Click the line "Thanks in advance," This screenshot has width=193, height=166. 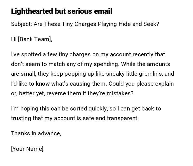pyautogui.click(x=36, y=133)
